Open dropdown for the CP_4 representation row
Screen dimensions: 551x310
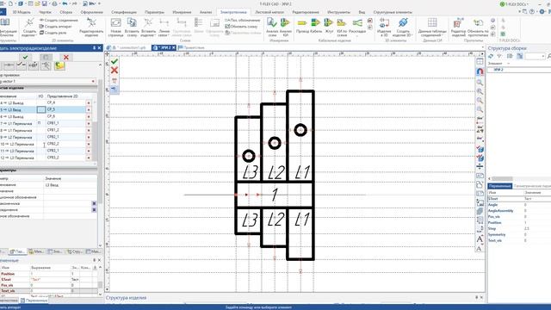click(89, 103)
